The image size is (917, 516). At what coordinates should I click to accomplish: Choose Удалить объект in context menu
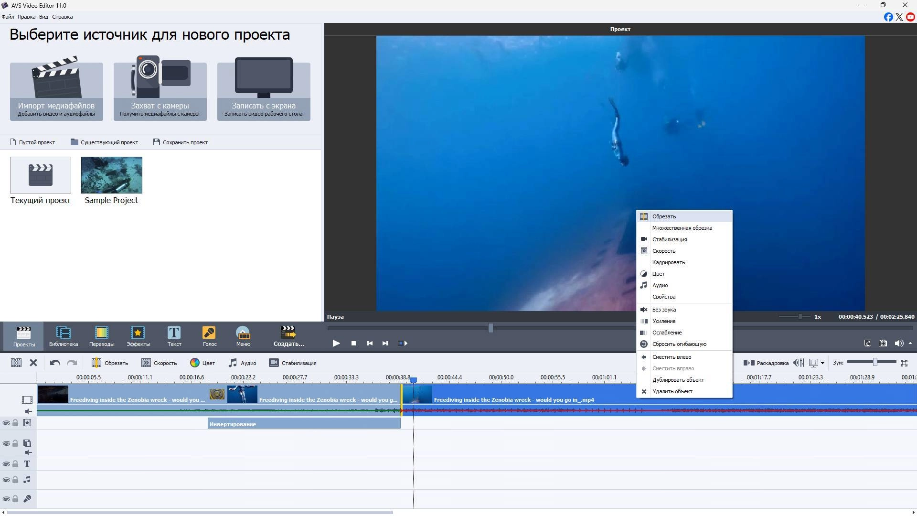pyautogui.click(x=684, y=391)
